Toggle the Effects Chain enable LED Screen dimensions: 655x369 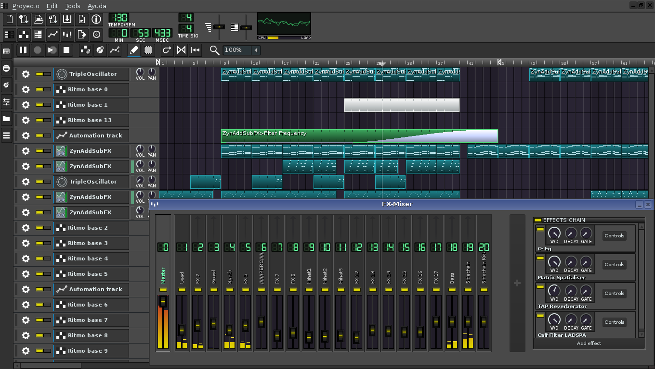coord(538,220)
